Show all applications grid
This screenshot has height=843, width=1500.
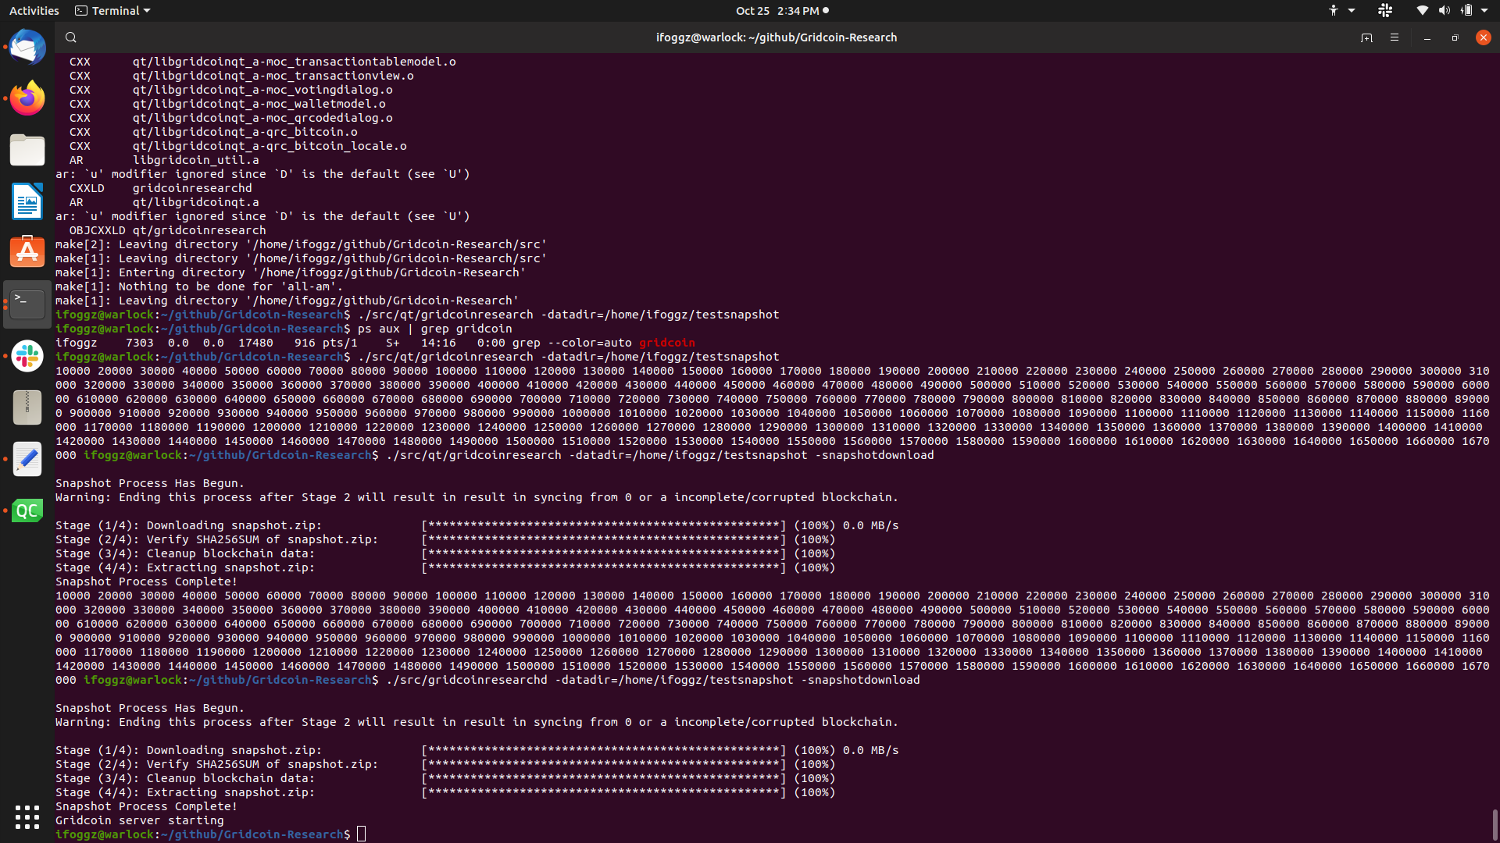pyautogui.click(x=27, y=817)
